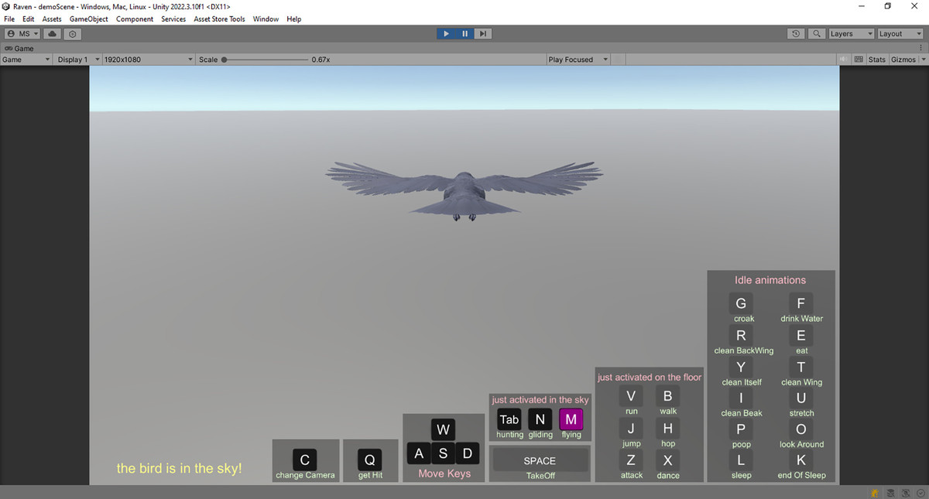Screen dimensions: 929x499
Task: Open the MS account dropdown
Action: coord(22,34)
